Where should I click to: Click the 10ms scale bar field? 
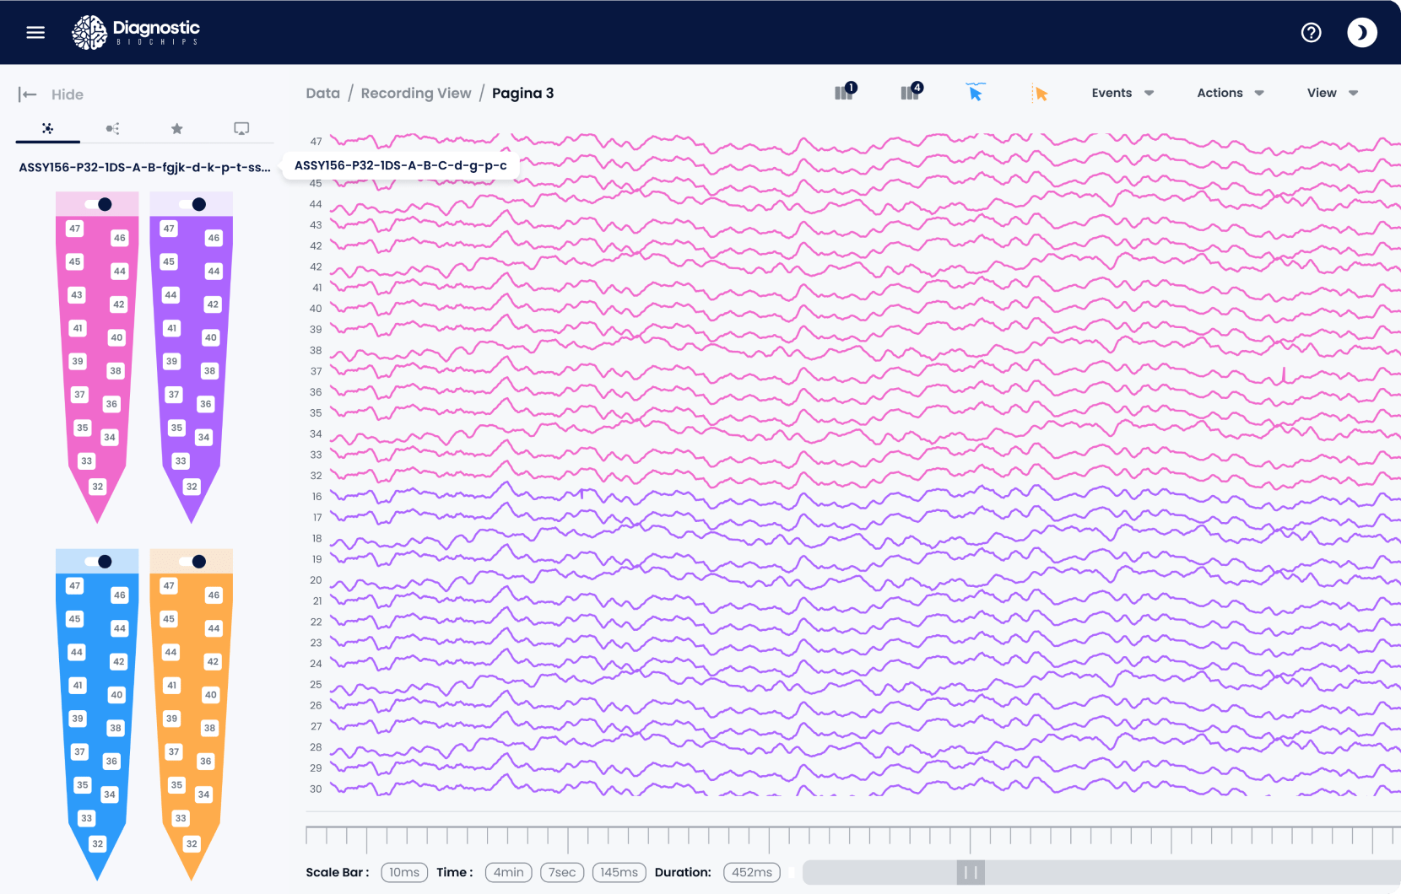pyautogui.click(x=404, y=872)
